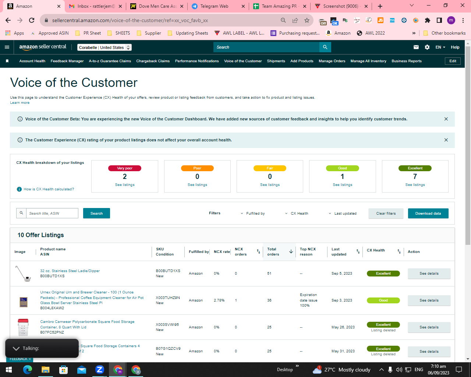Screen dimensions: 471x377
Task: Click Download data
Action: click(x=428, y=214)
